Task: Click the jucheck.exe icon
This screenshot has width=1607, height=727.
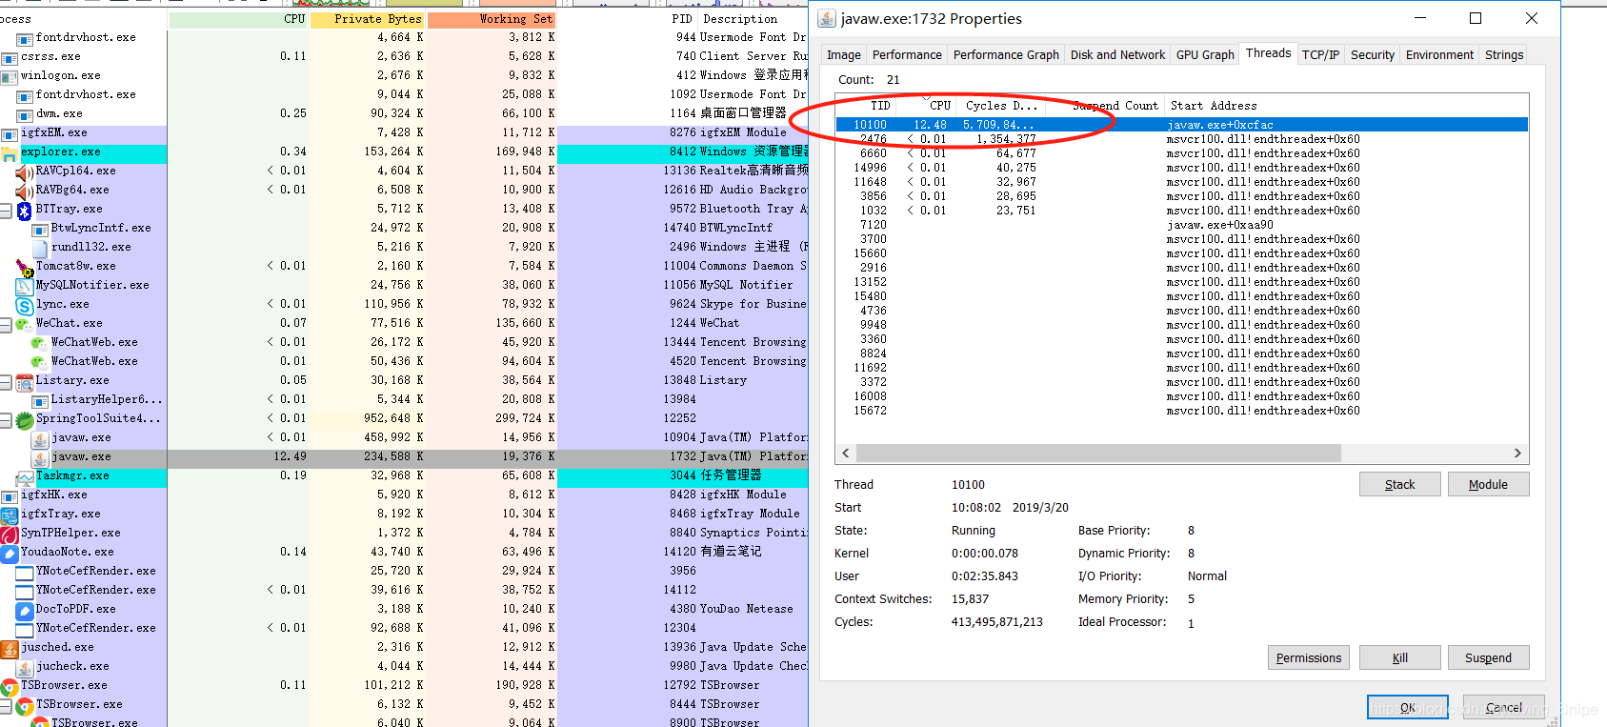Action: pyautogui.click(x=25, y=667)
